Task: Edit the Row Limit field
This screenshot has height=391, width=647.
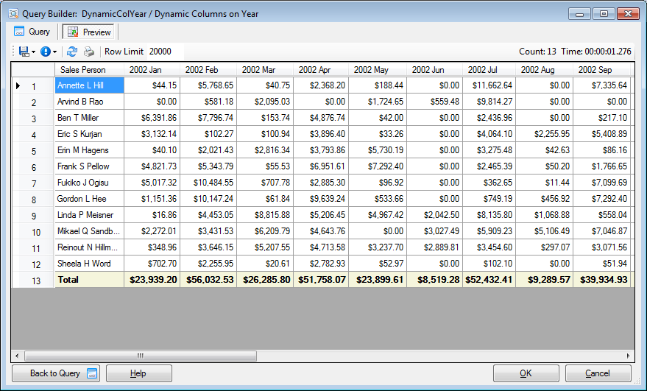Action: click(165, 52)
